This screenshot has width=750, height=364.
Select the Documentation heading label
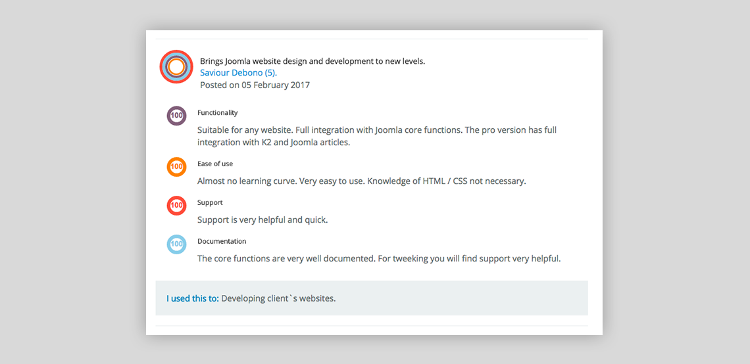coord(222,241)
